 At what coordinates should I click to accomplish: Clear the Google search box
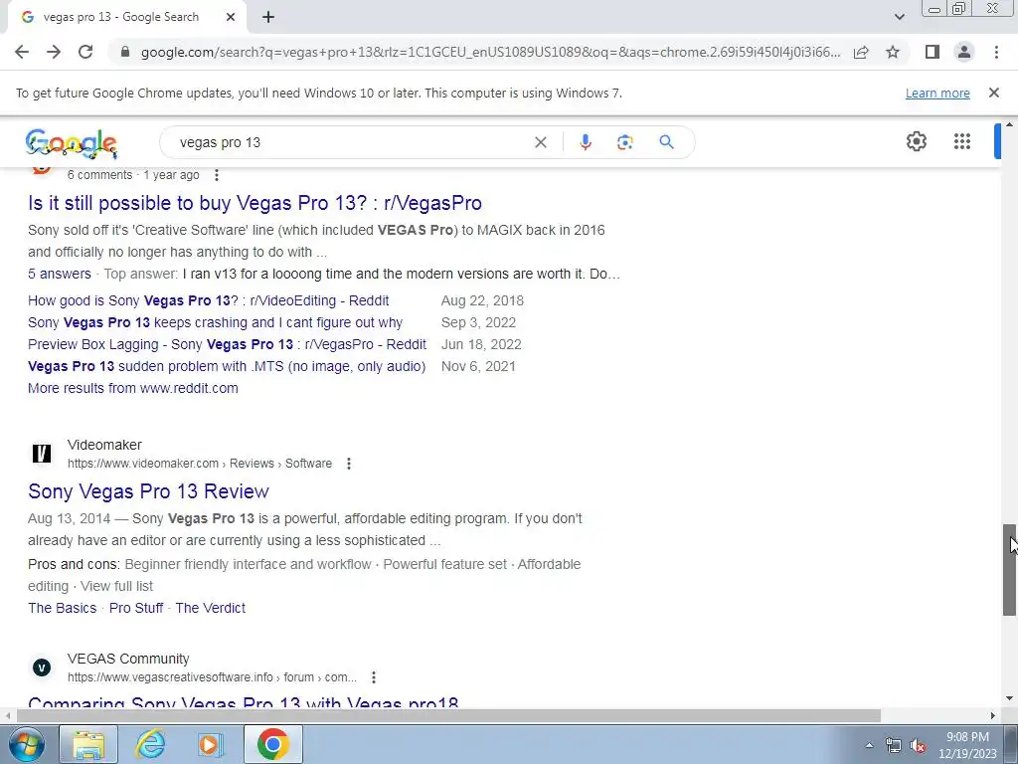pyautogui.click(x=540, y=142)
